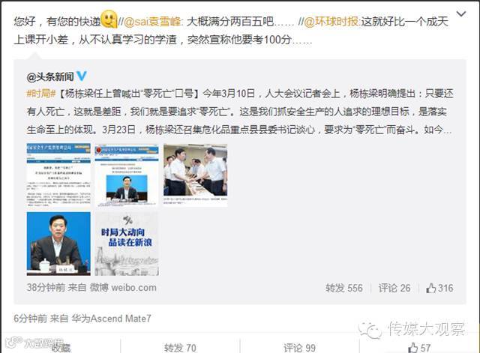Click the smiley emoji in post text
This screenshot has height=353, width=480.
(109, 19)
